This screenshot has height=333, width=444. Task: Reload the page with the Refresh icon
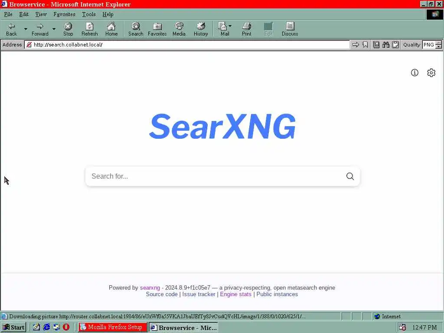click(x=89, y=29)
